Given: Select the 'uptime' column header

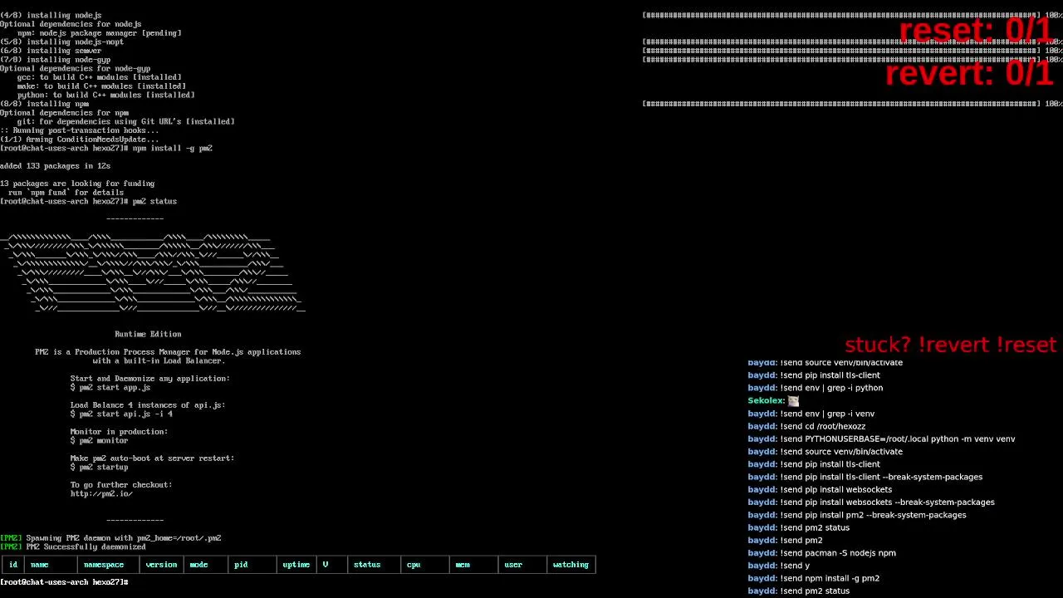Looking at the screenshot, I should (x=296, y=565).
